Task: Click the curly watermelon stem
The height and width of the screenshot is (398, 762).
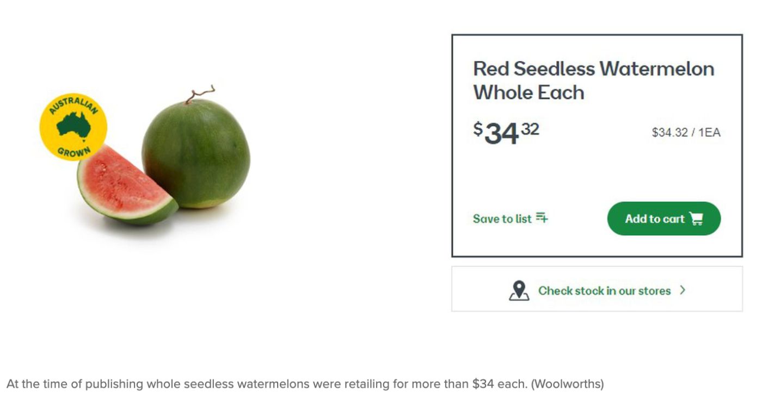Action: point(200,94)
